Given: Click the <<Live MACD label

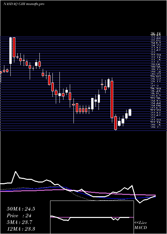Looking at the screenshot, I should coord(141,225).
